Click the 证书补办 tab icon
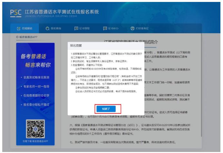223x153 pixels. [105, 29]
